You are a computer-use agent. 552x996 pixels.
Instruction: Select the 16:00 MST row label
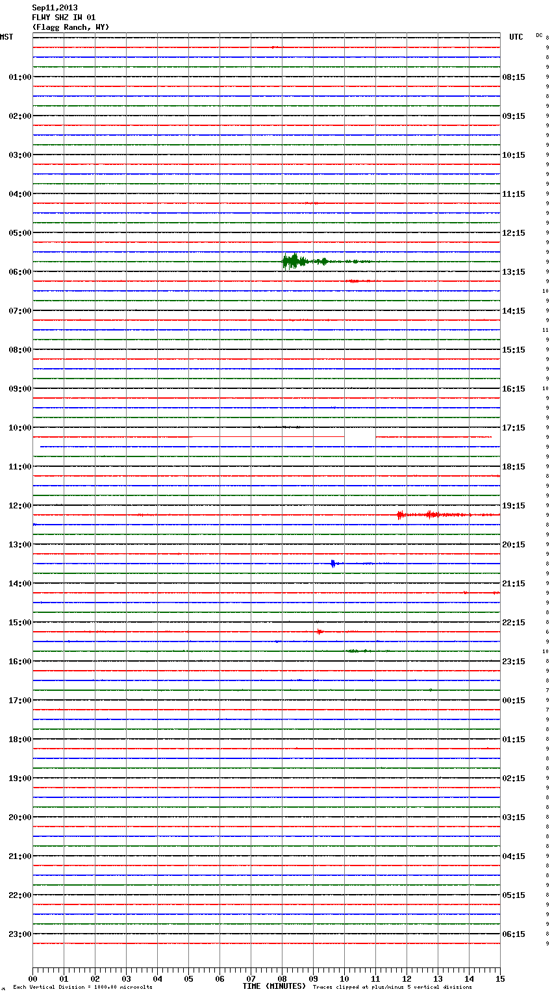20,662
